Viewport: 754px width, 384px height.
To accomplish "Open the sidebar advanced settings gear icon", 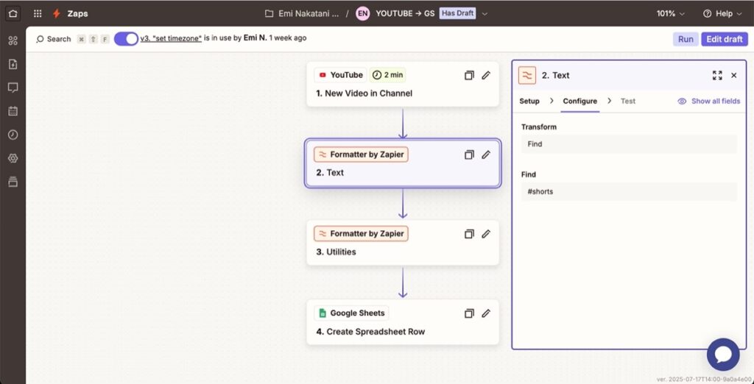I will click(x=13, y=158).
